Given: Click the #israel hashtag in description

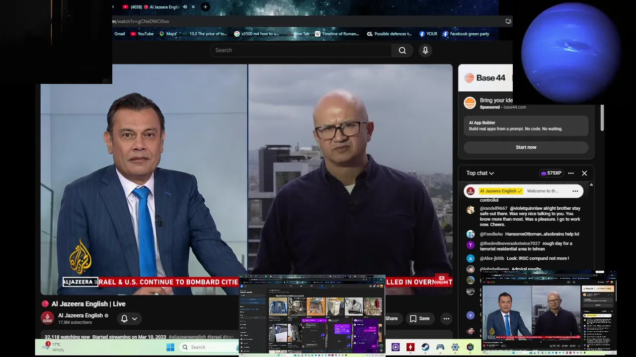Looking at the screenshot, I should point(215,337).
